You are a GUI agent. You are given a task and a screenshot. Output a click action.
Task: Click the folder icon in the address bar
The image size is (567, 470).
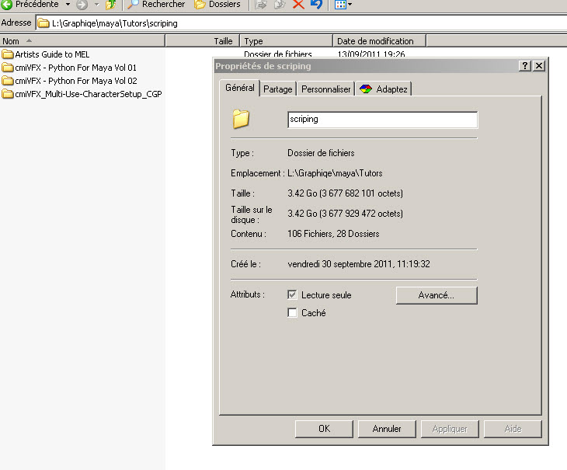[x=43, y=23]
